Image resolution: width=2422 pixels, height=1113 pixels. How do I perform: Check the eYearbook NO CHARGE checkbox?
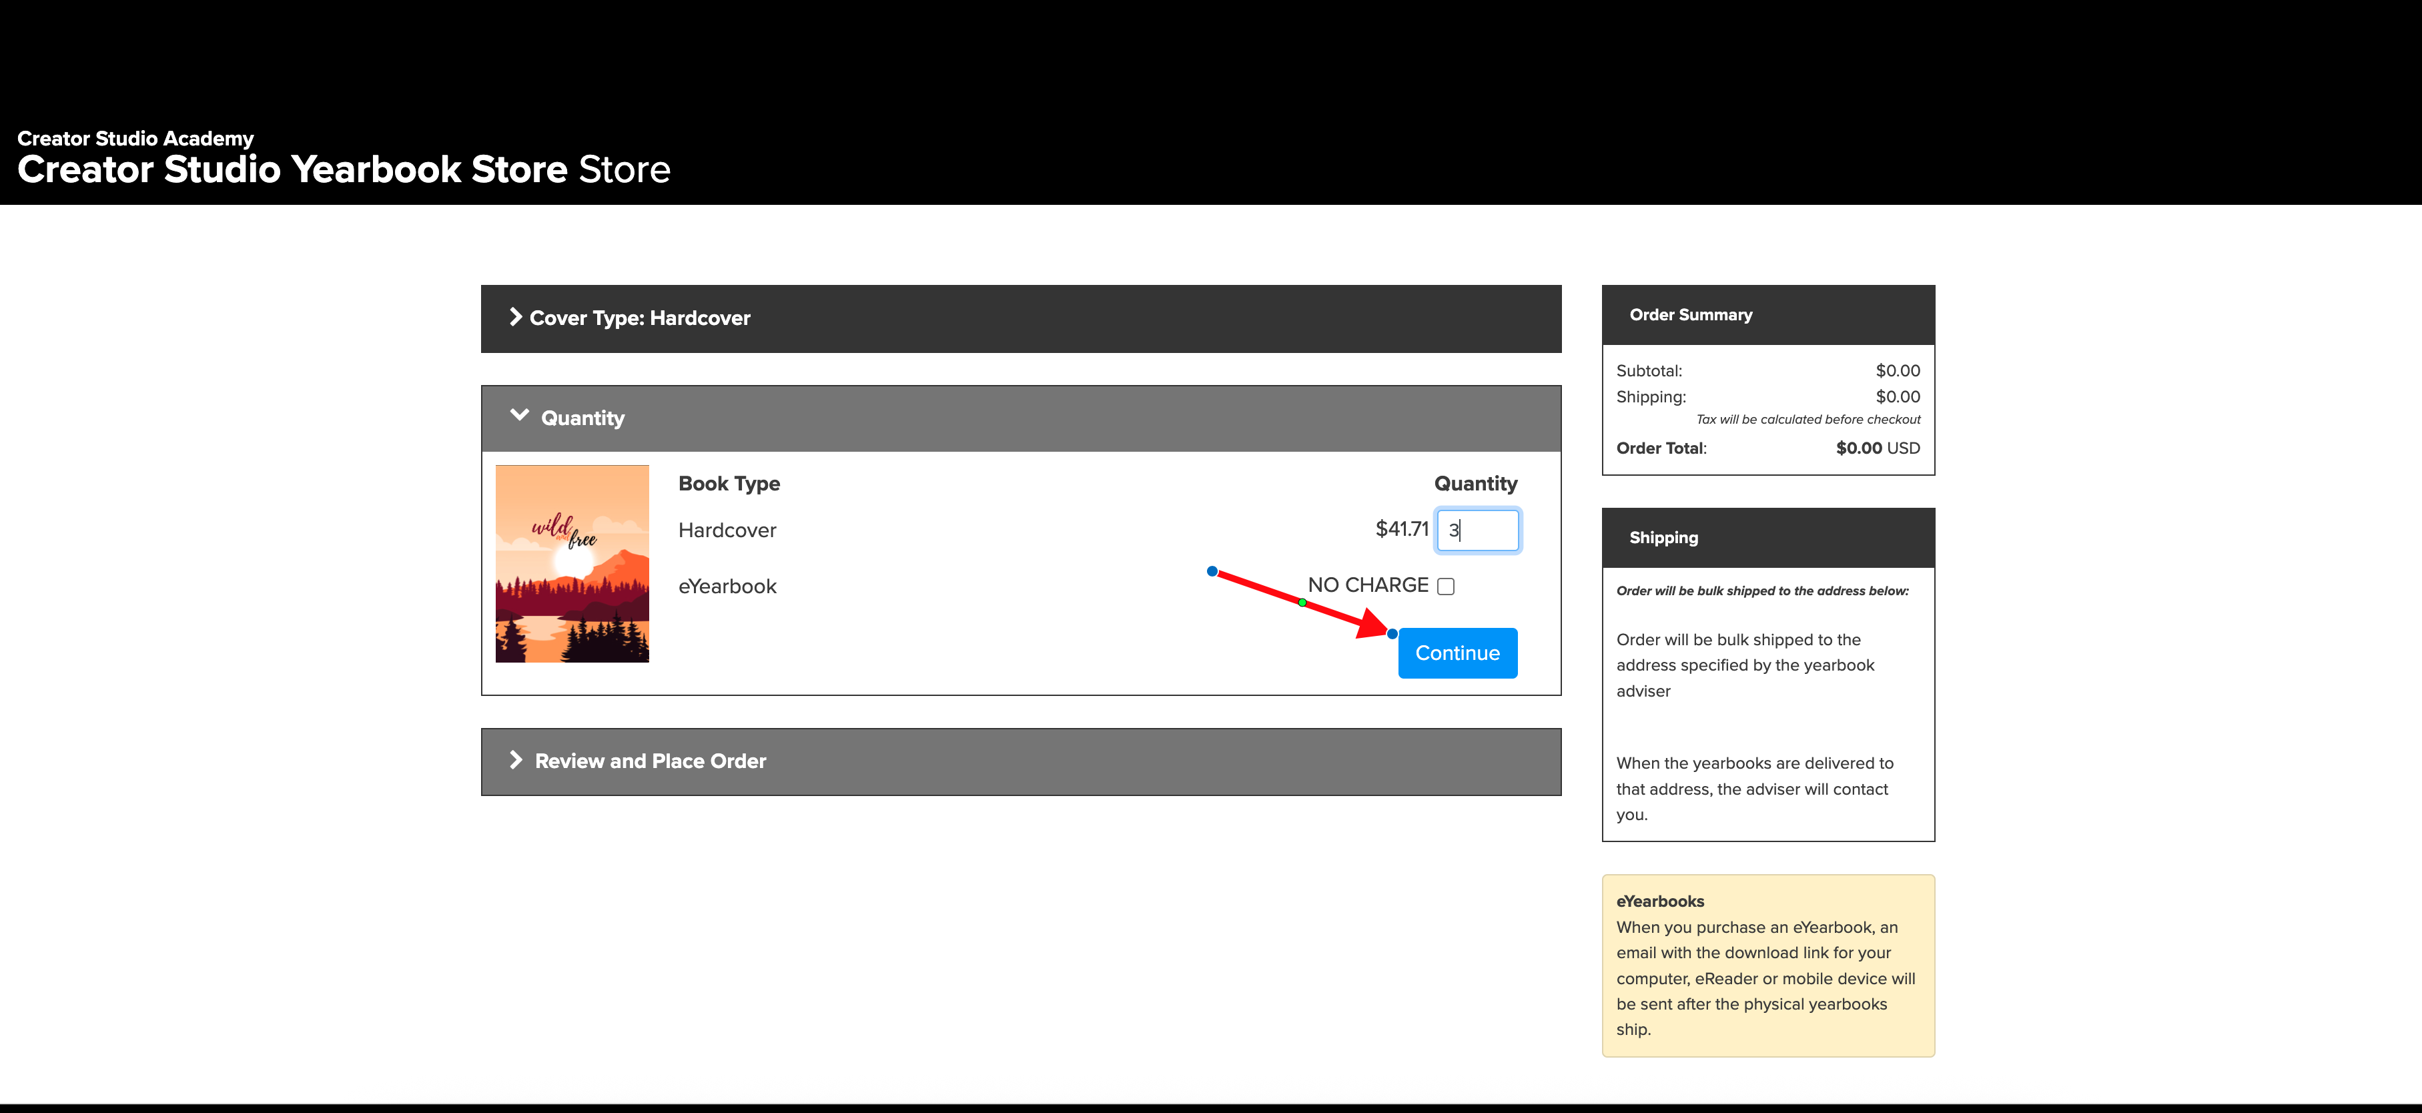coord(1446,587)
